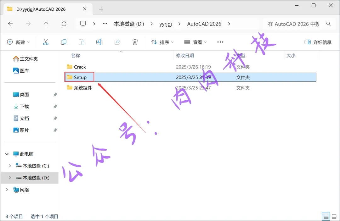Click the AutoCAD 2026 breadcrumb
Viewport: 340px width, 221px height.
[204, 24]
